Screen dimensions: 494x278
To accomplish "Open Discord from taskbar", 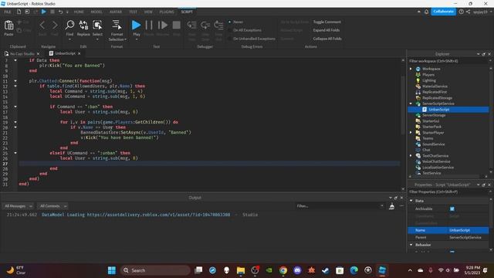I will [x=297, y=270].
